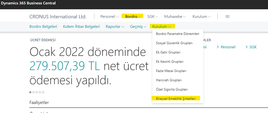Select the fourth headline carousel dot
Viewport: 268px width, 113px height.
[40, 92]
